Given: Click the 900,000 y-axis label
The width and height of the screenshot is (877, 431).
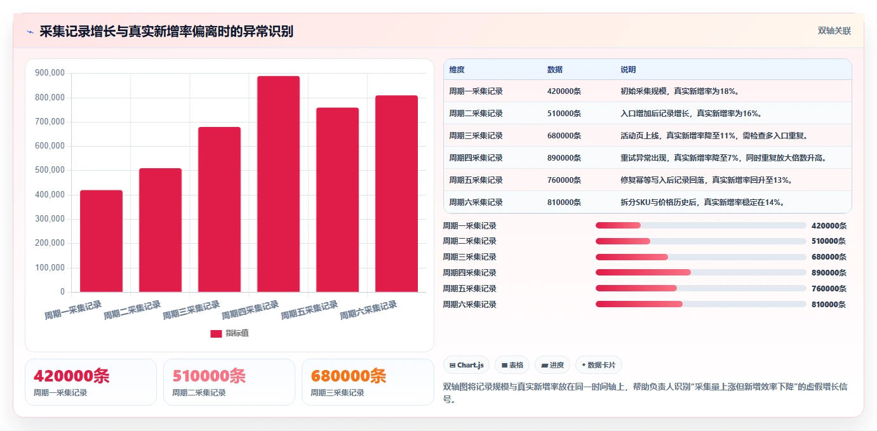Looking at the screenshot, I should click(x=50, y=74).
